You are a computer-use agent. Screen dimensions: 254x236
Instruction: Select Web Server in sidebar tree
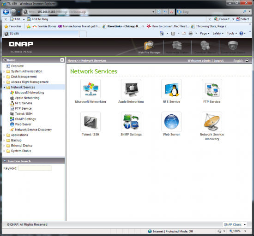tap(23, 124)
